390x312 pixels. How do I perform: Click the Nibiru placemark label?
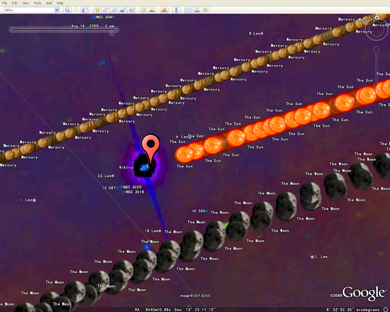tap(126, 167)
